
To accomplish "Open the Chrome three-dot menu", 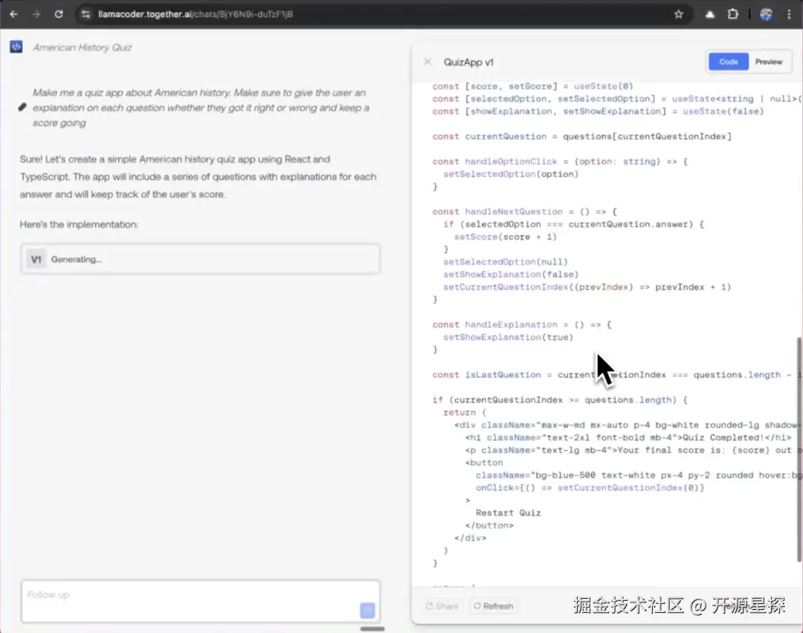I will coord(789,14).
